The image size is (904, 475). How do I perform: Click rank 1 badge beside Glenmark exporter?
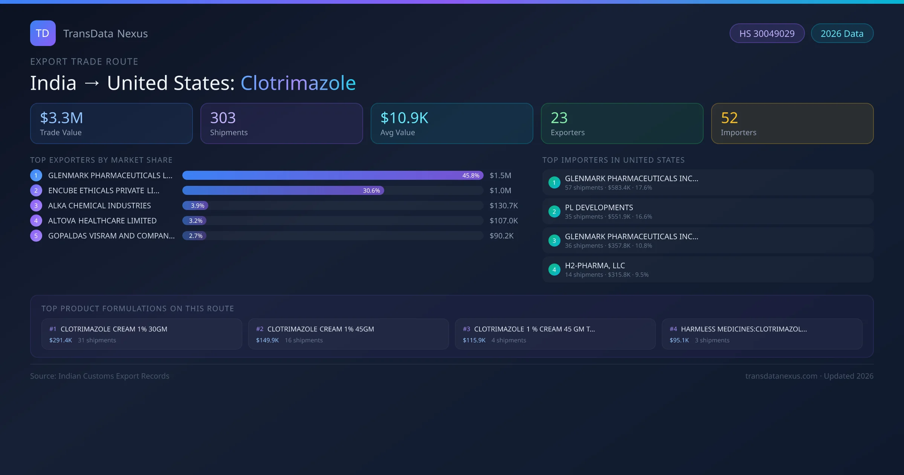[x=36, y=175]
